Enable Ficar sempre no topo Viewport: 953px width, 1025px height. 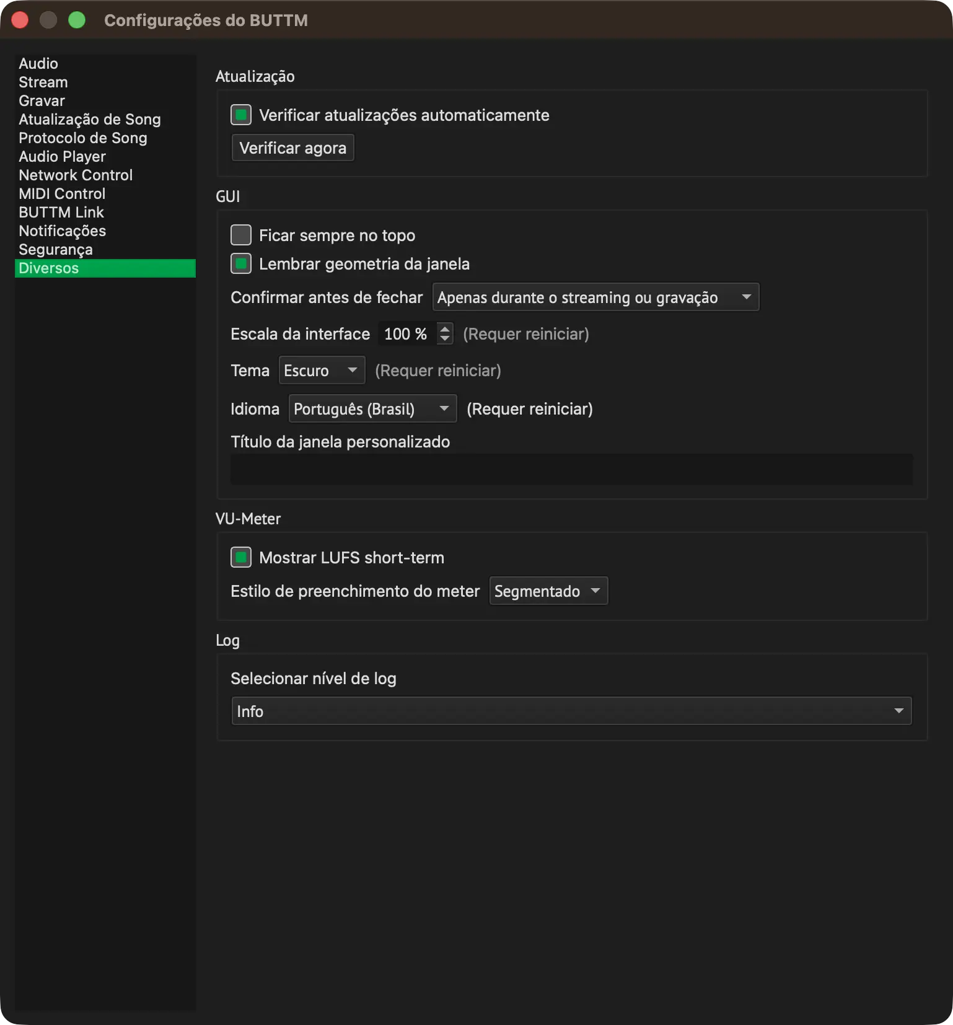(x=241, y=235)
